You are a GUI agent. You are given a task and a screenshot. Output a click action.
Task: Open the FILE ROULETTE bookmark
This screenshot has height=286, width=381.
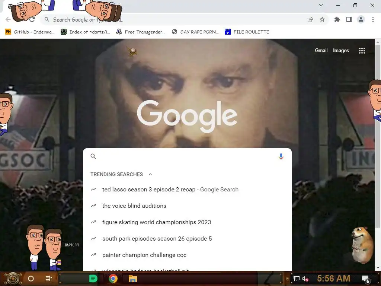pyautogui.click(x=247, y=32)
